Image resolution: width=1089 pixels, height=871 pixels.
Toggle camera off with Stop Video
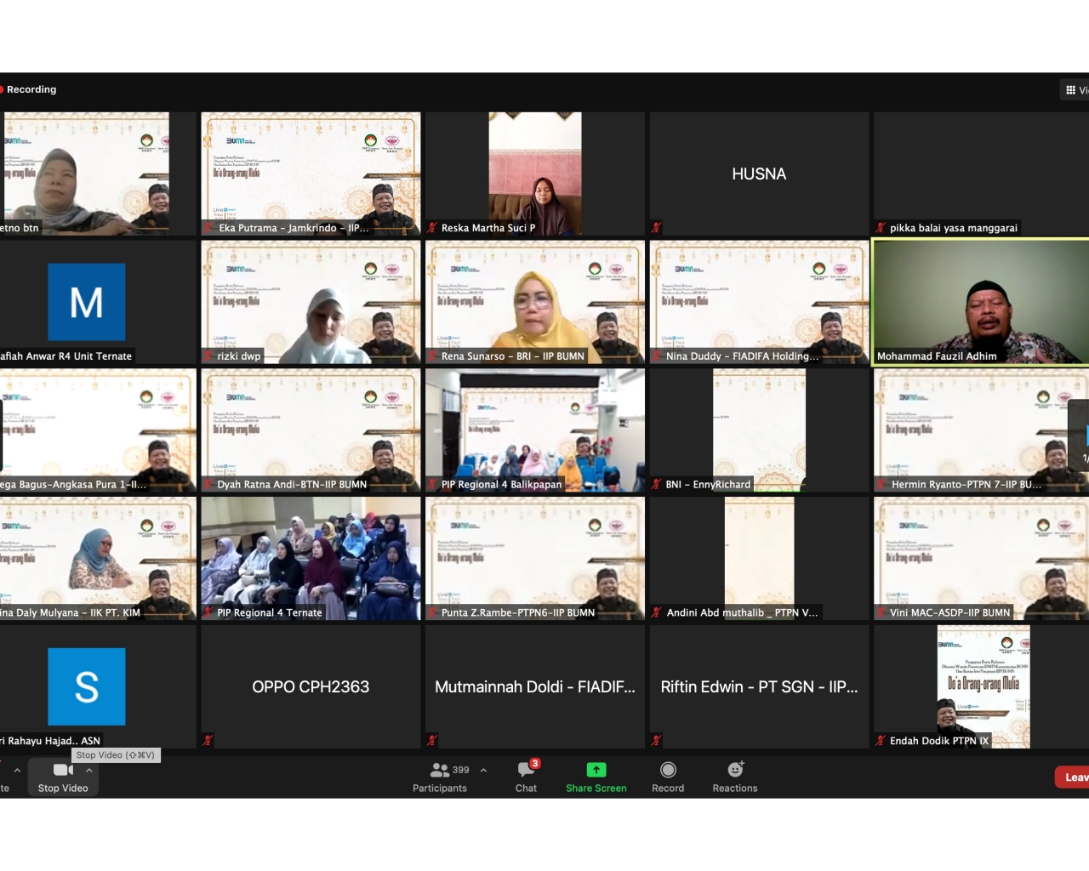tap(63, 777)
